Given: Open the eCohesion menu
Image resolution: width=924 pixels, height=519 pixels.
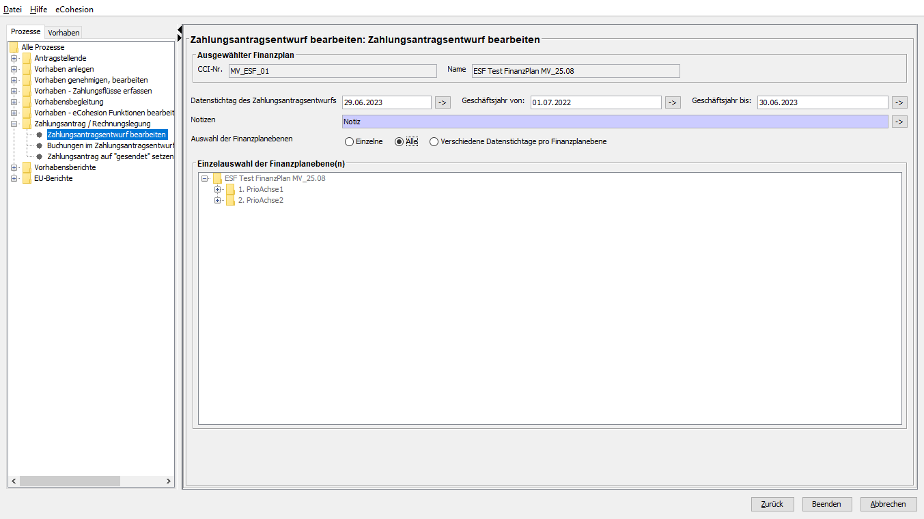Looking at the screenshot, I should tap(74, 10).
